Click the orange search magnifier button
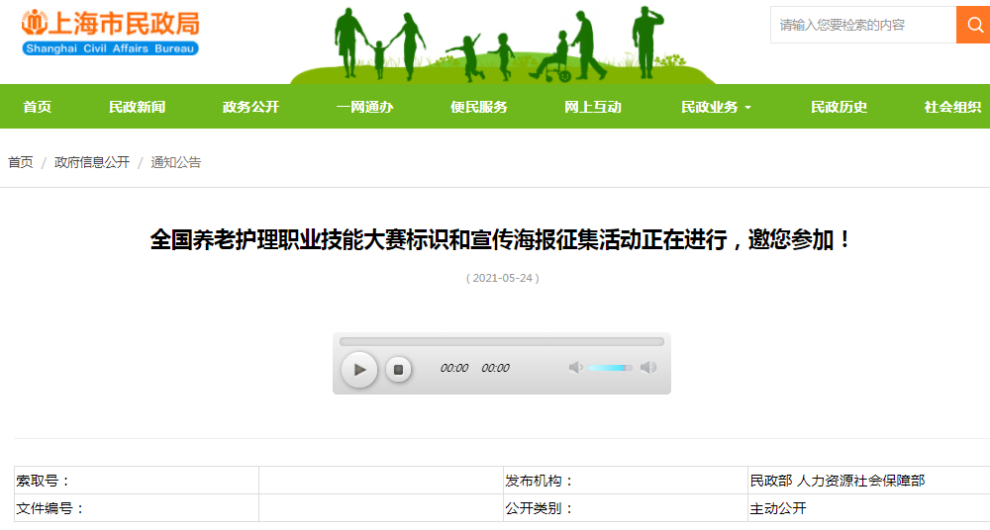Image resolution: width=990 pixels, height=530 pixels. click(973, 25)
